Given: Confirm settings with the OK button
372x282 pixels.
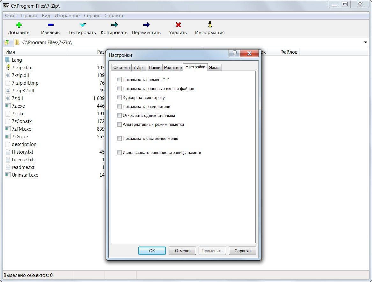Looking at the screenshot, I should click(x=152, y=251).
